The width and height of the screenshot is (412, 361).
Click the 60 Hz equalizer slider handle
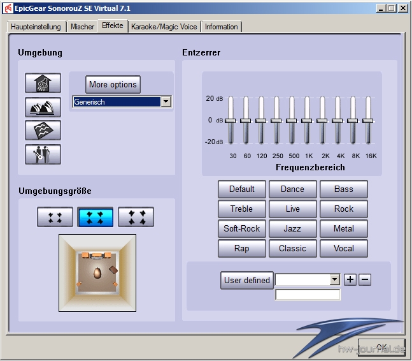246,121
